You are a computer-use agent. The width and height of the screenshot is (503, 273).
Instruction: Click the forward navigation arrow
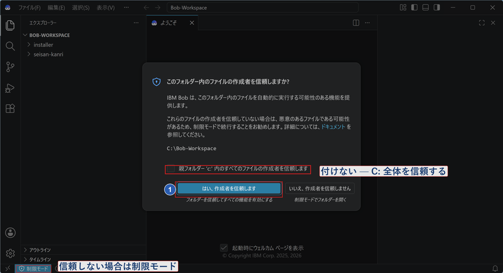coord(158,8)
